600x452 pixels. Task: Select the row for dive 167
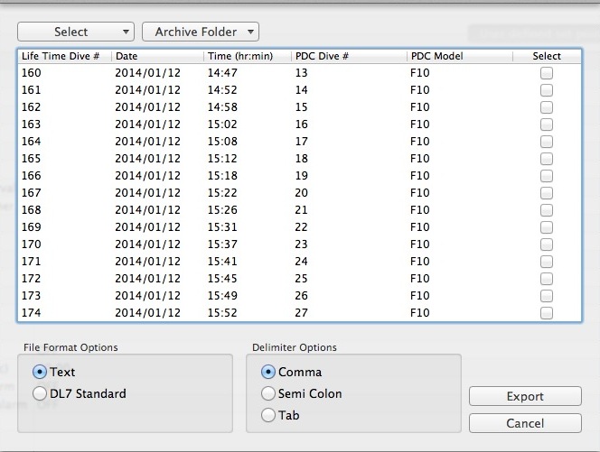(271, 193)
